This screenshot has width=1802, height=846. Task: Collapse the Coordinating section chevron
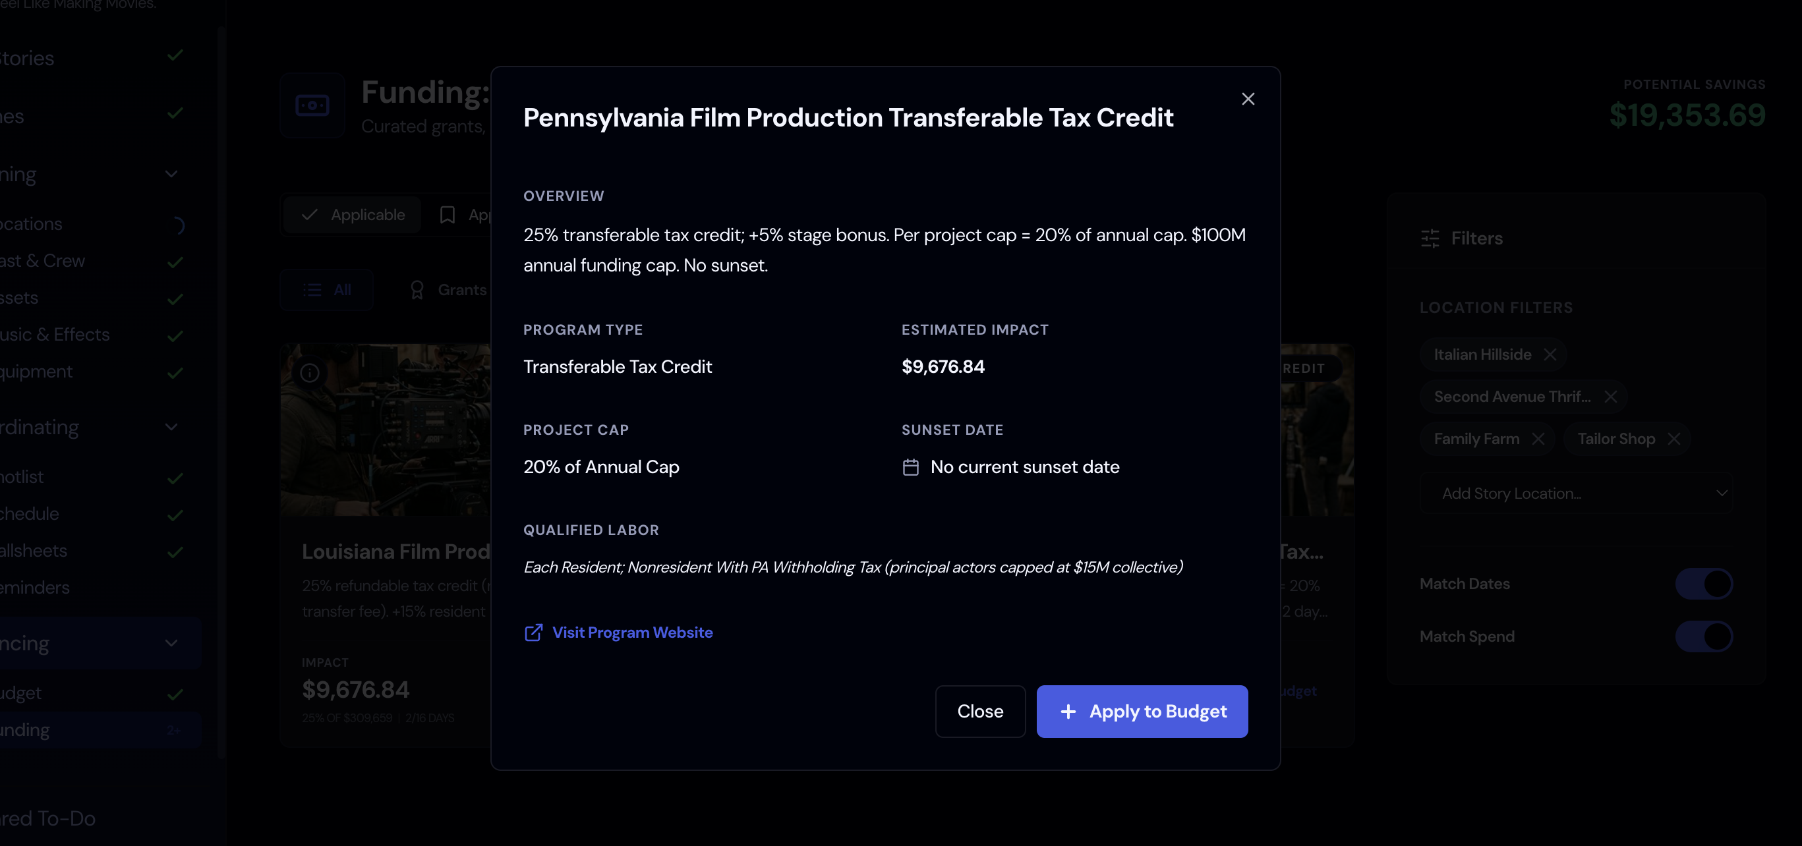pos(172,427)
